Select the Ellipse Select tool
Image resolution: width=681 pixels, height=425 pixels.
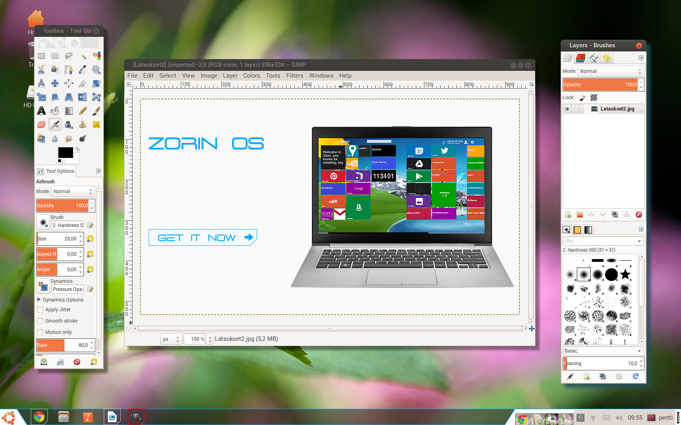[55, 56]
